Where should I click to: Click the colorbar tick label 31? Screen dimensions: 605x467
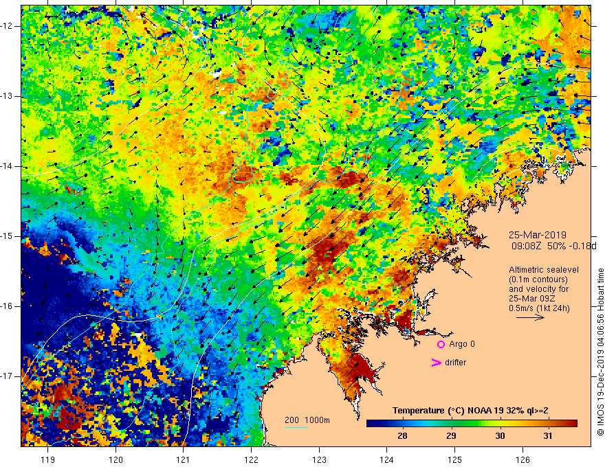tap(548, 436)
